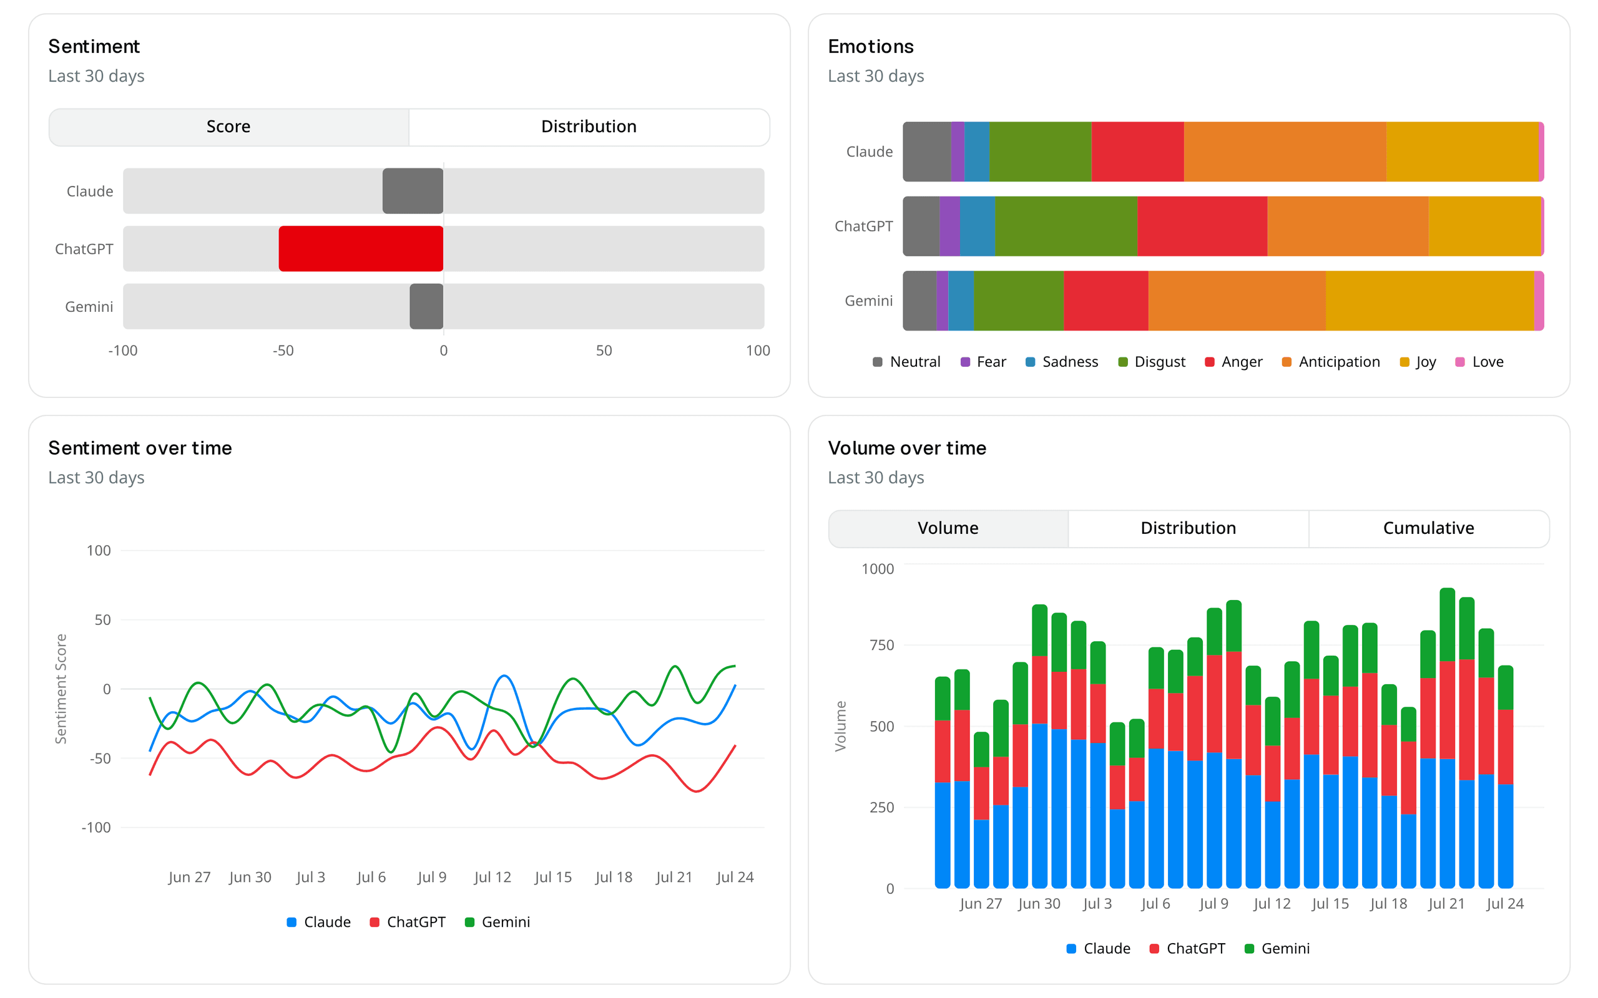Toggle the Anticipation legend entry
Image resolution: width=1598 pixels, height=998 pixels.
[1330, 362]
